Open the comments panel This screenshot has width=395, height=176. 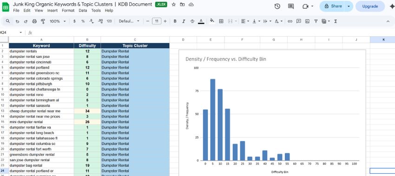[x=291, y=6]
